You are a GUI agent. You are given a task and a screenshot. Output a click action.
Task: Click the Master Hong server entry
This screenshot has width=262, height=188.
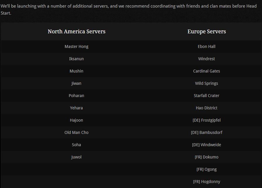pos(76,46)
